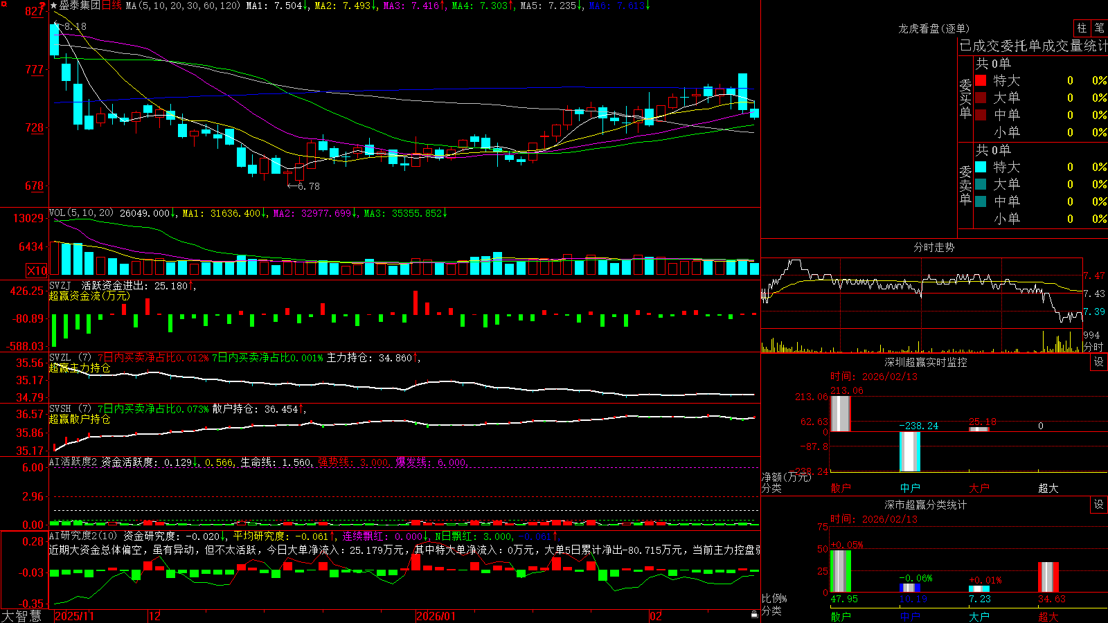Viewport: 1108px width, 623px height.
Task: Click the 超赢主力持仓 label
Action: [x=80, y=368]
